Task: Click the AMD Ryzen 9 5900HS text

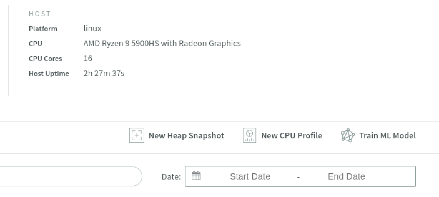Action: [162, 43]
